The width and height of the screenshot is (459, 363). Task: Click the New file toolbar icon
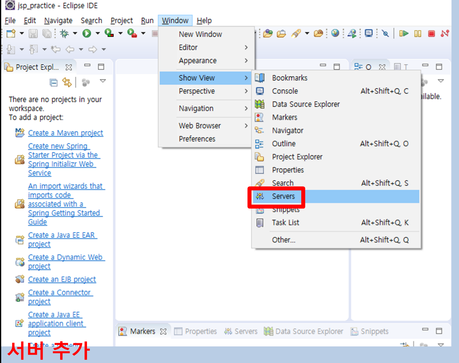click(x=11, y=34)
